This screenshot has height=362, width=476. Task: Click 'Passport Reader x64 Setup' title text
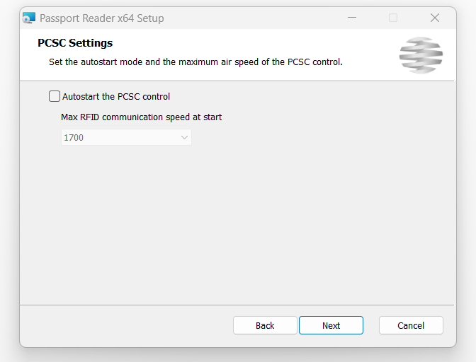click(x=102, y=18)
